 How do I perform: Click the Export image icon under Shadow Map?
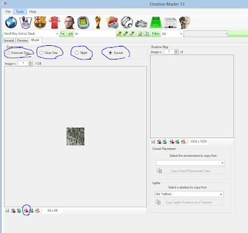[x=165, y=142]
